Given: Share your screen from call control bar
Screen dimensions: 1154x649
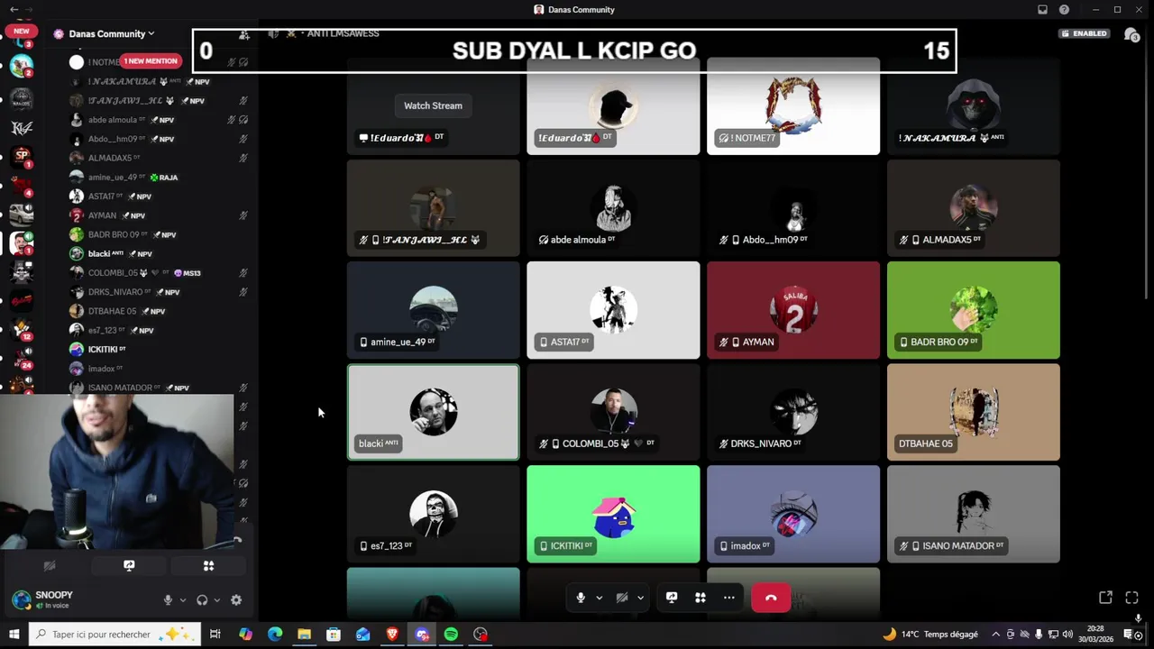Looking at the screenshot, I should click(672, 598).
